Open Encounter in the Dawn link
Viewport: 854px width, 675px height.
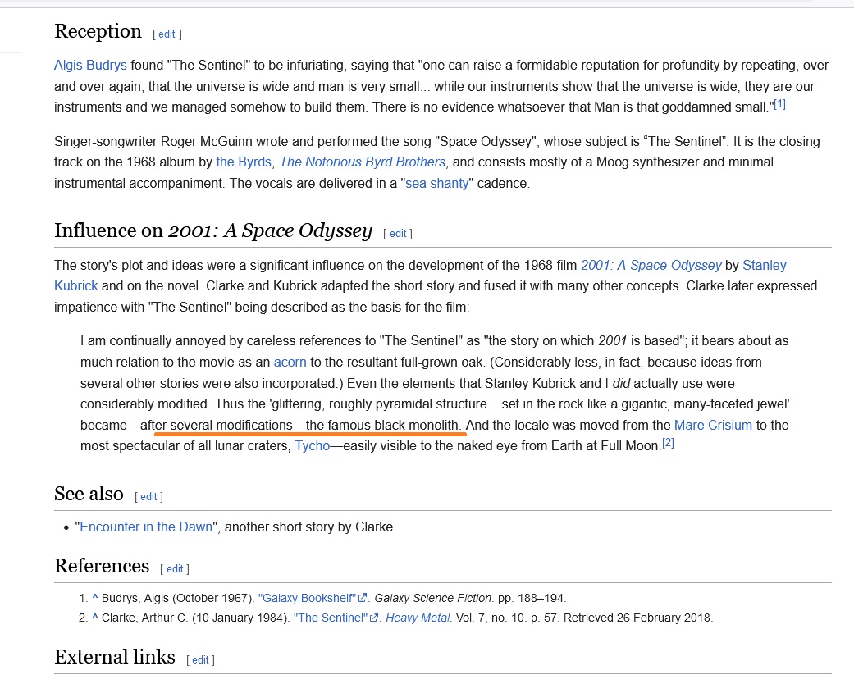pyautogui.click(x=146, y=527)
